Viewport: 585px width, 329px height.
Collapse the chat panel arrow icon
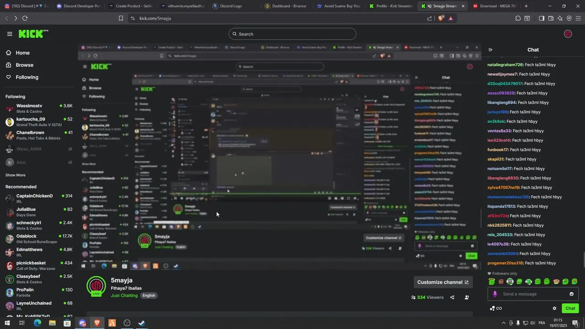coord(490,50)
